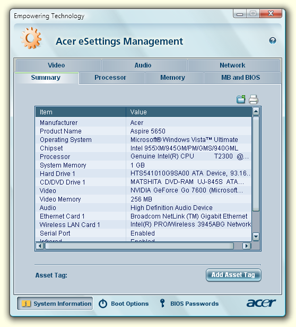Click the horizontal scroll left arrow
Screen dimensions: 296x327
coord(40,246)
